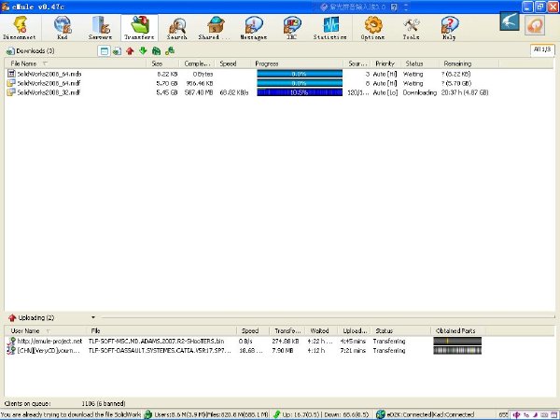This screenshot has height=420, width=560.
Task: Show downloading clients with the green down arrow
Action: point(143,50)
